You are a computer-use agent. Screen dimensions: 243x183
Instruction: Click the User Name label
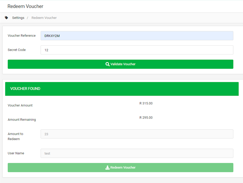[16, 153]
